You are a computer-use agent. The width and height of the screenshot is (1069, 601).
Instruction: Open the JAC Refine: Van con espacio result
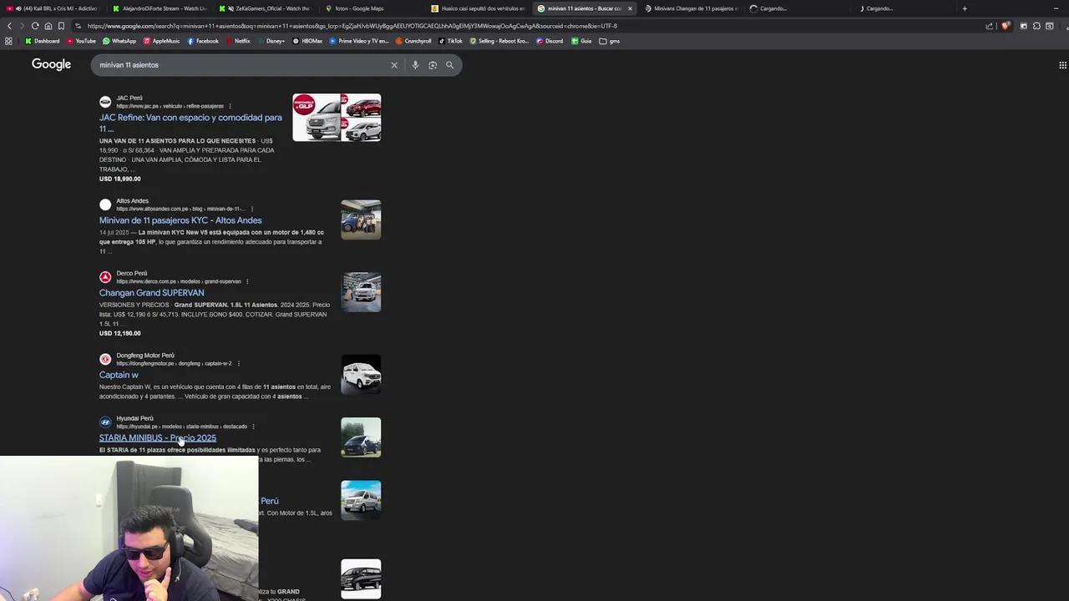pos(190,123)
